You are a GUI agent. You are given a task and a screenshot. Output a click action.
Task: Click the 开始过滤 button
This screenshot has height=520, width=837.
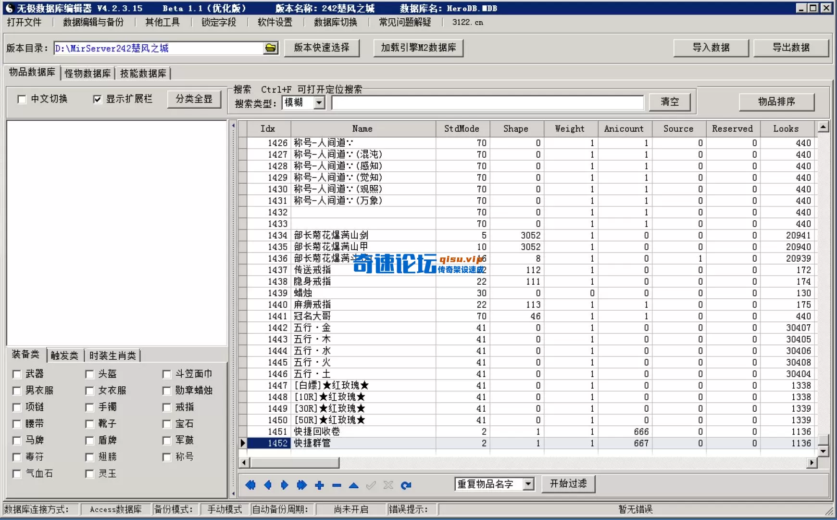568,484
